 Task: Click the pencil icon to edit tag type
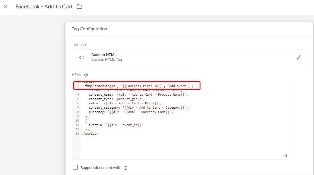coord(299,57)
